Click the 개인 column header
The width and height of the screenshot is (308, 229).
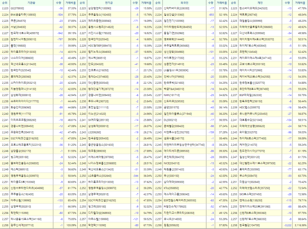click(x=260, y=3)
